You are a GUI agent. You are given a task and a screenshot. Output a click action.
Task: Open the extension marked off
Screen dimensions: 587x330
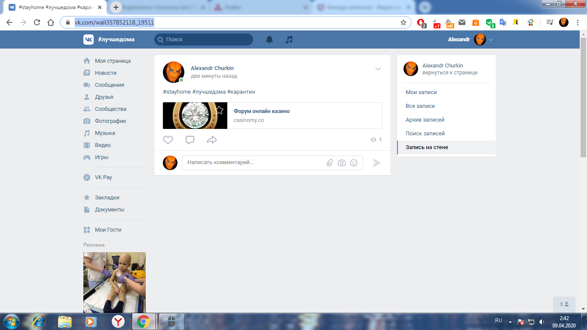pos(449,23)
